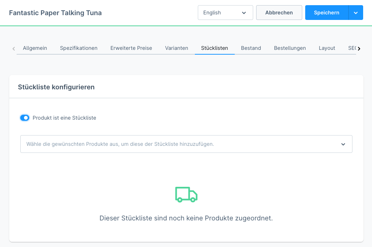Click the 'Produkt ist eine Stückliste' label
Screen dimensions: 372x247
click(x=64, y=118)
